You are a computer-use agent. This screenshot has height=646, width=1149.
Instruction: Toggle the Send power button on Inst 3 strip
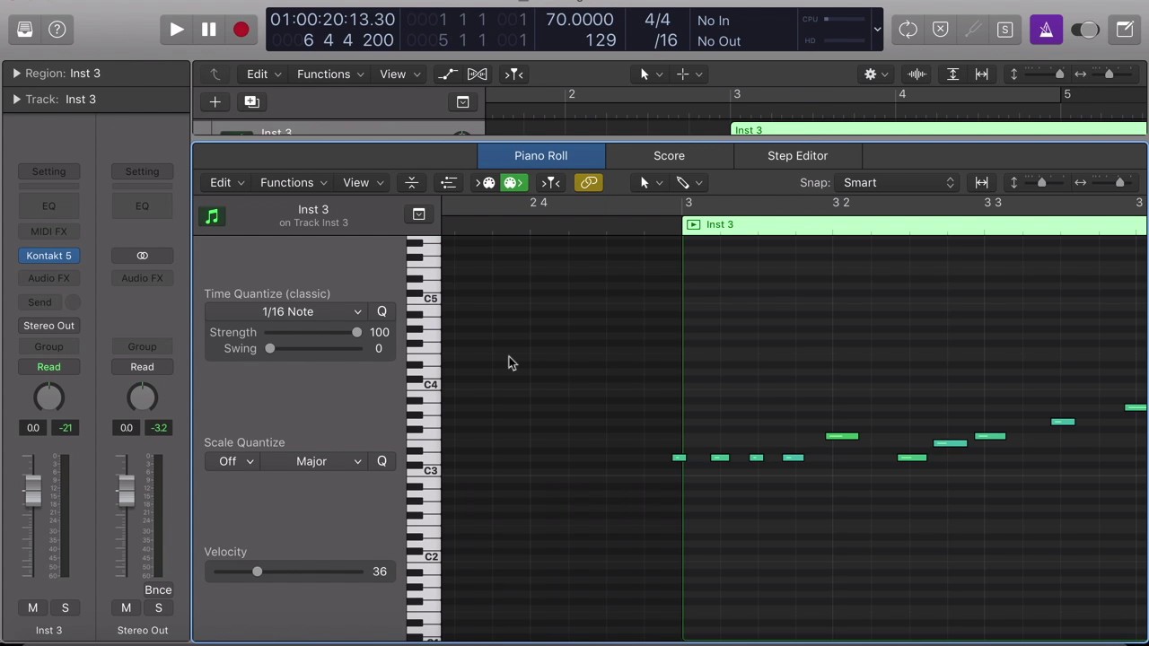point(73,303)
